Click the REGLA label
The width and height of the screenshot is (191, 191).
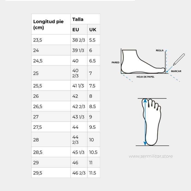[x=159, y=50]
